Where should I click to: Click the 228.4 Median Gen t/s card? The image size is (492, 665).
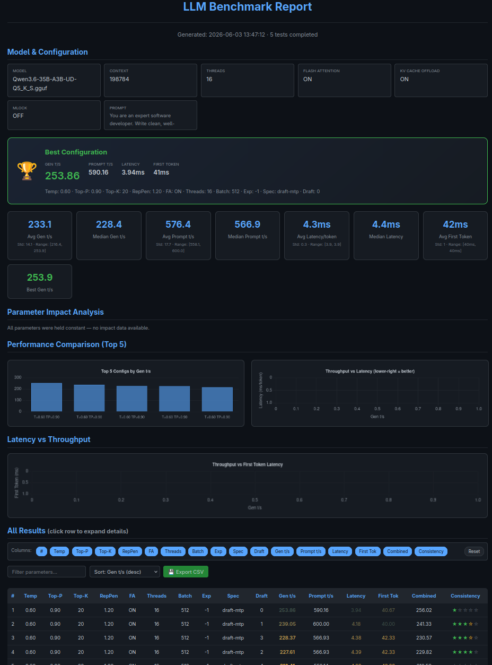point(109,236)
